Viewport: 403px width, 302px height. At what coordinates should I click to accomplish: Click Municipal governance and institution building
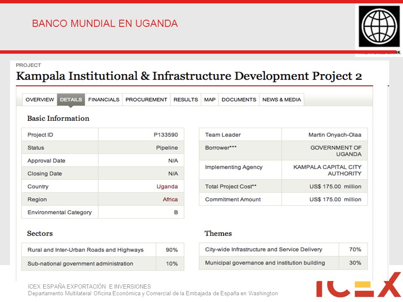tap(265, 263)
